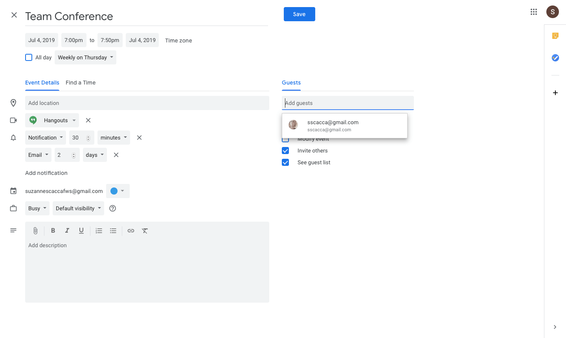Insert a link in description
This screenshot has width=566, height=338.
tap(131, 231)
